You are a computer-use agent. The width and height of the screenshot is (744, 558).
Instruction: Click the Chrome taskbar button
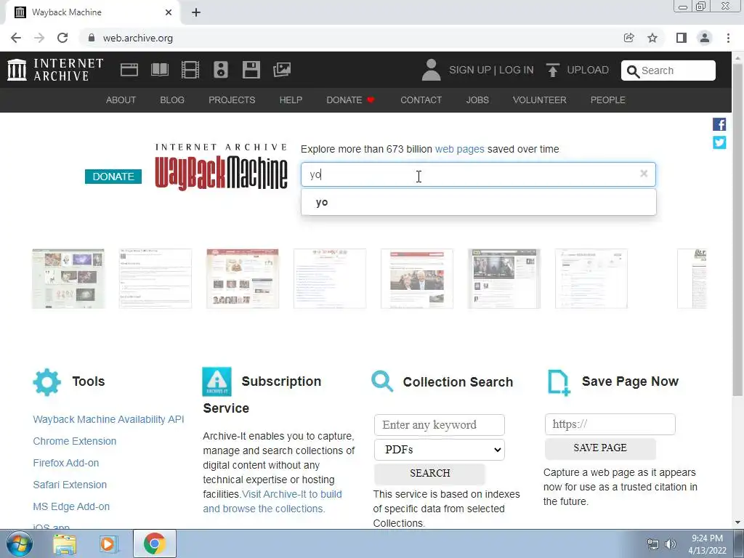[x=155, y=543]
